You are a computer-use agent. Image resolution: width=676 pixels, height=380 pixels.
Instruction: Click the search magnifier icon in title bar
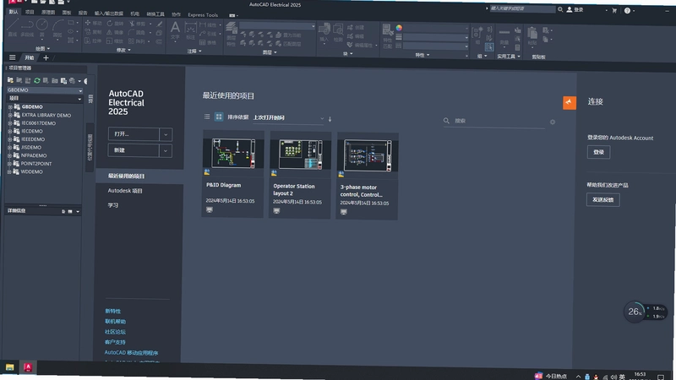(x=560, y=9)
